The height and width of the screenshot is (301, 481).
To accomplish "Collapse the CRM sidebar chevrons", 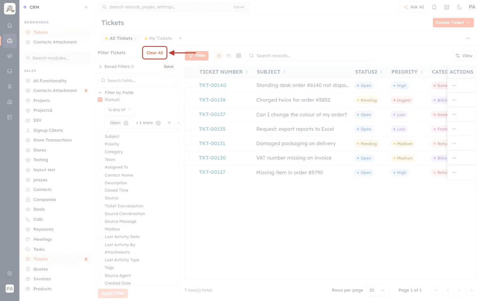I will click(86, 7).
